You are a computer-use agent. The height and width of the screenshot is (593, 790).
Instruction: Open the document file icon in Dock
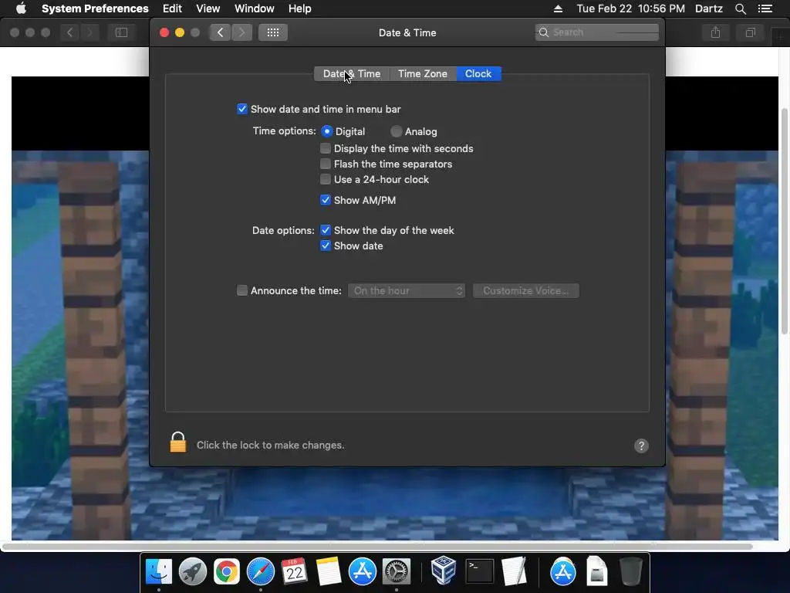point(596,571)
